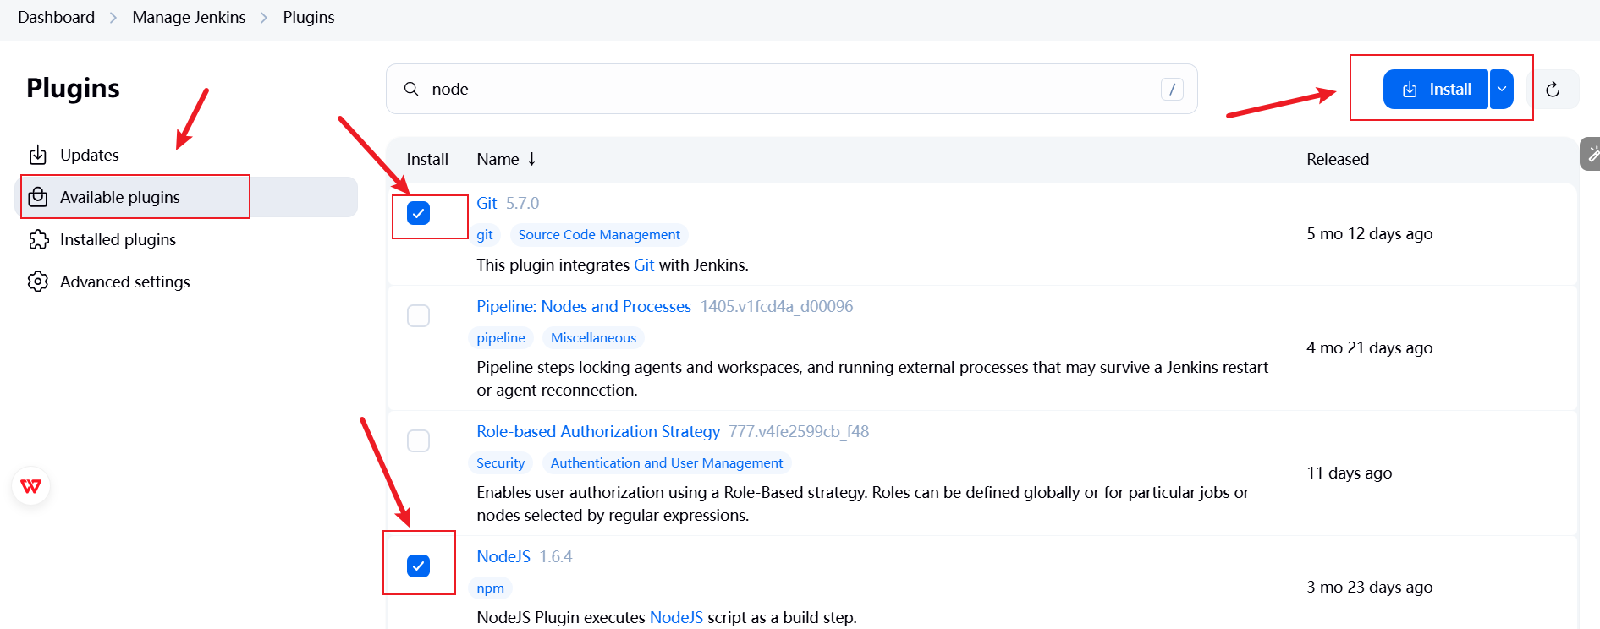
Task: Click the Released column header
Action: point(1338,159)
